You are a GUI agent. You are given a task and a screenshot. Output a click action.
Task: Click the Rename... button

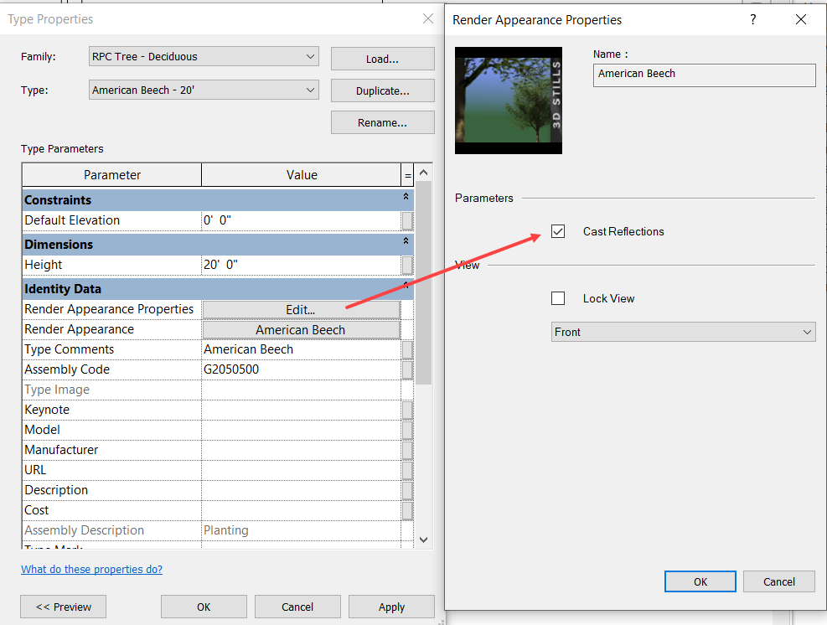pos(382,122)
